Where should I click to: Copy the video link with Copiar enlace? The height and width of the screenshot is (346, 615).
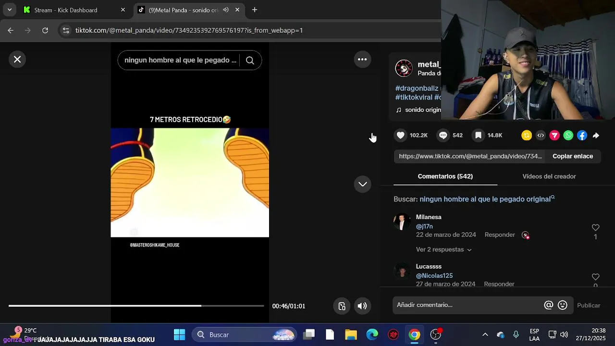573,156
